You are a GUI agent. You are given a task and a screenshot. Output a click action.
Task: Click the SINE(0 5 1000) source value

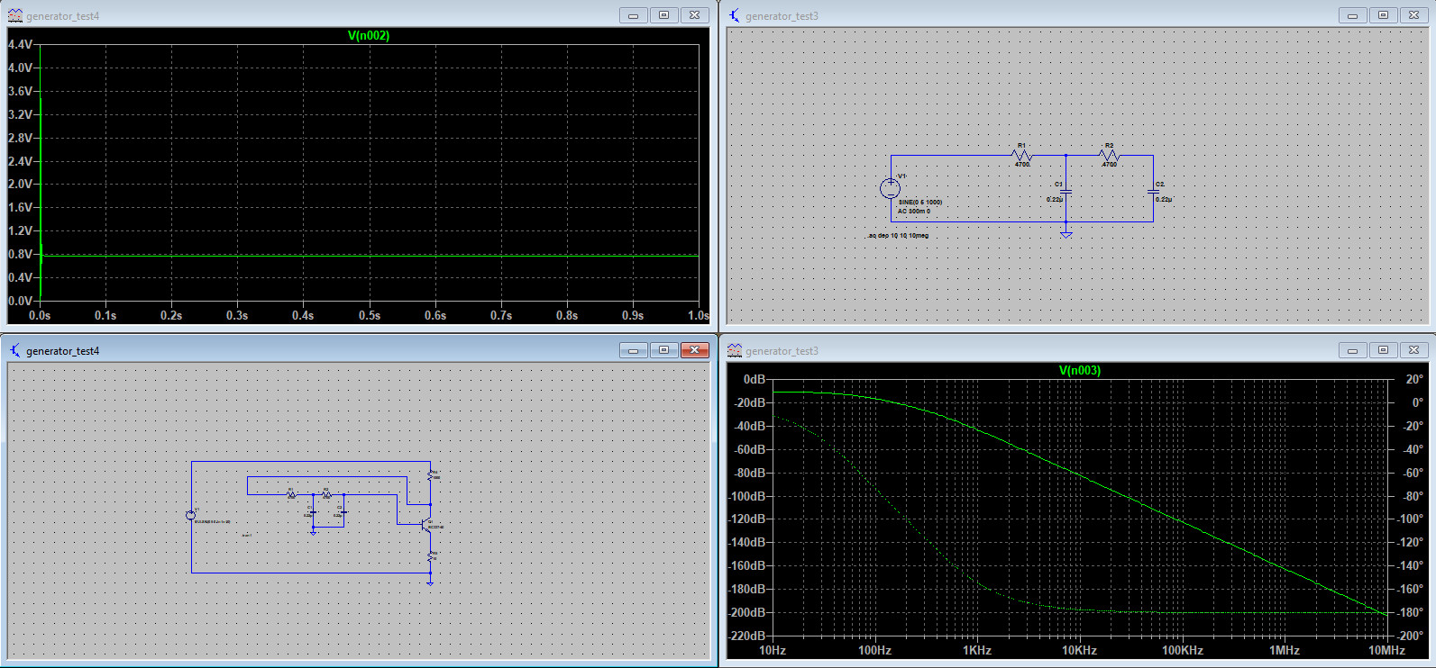tap(920, 203)
